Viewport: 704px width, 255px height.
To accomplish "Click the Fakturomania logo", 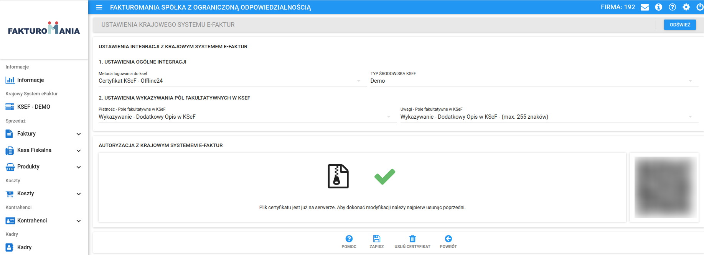I will [x=44, y=28].
